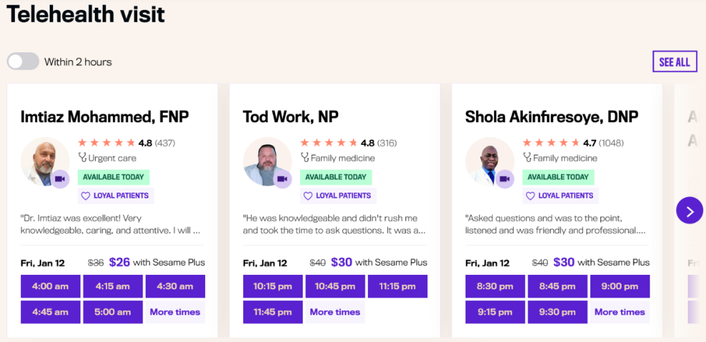Click stethoscope icon in Shola Akinfiresoye's Family medicine
The height and width of the screenshot is (342, 706).
528,158
